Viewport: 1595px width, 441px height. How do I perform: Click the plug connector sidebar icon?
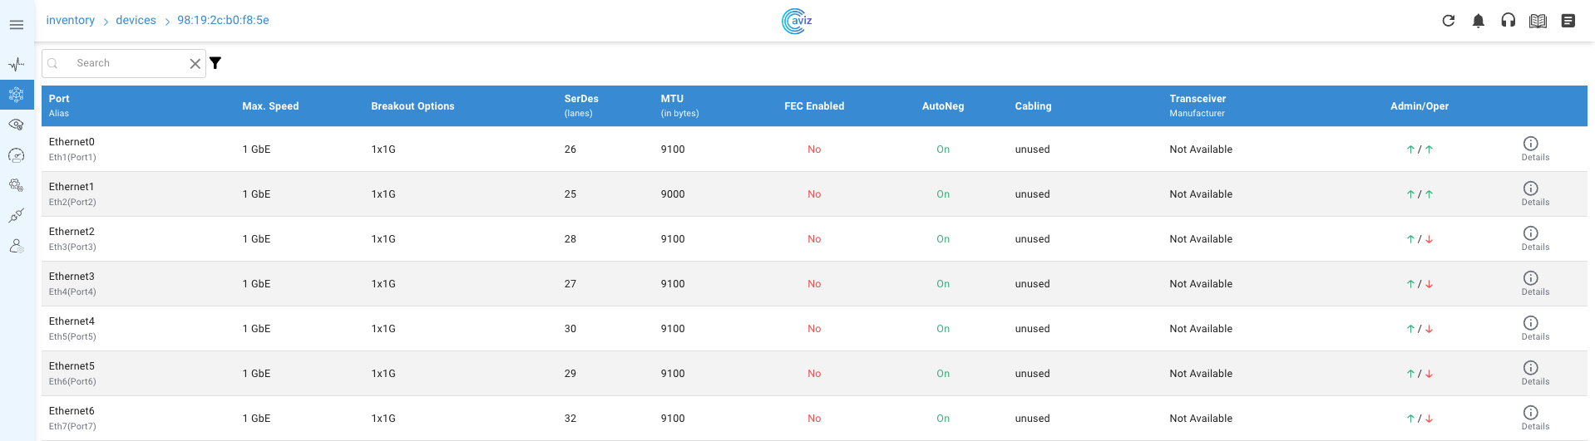[17, 216]
